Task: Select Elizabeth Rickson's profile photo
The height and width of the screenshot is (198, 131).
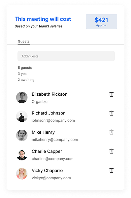Action: [x=22, y=97]
